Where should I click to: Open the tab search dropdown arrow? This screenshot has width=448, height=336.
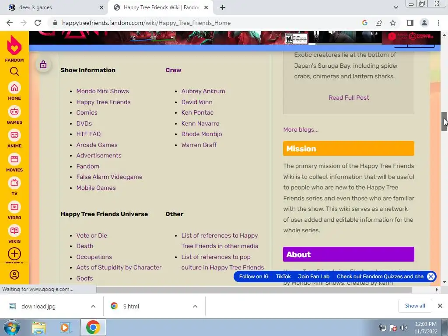[395, 7]
